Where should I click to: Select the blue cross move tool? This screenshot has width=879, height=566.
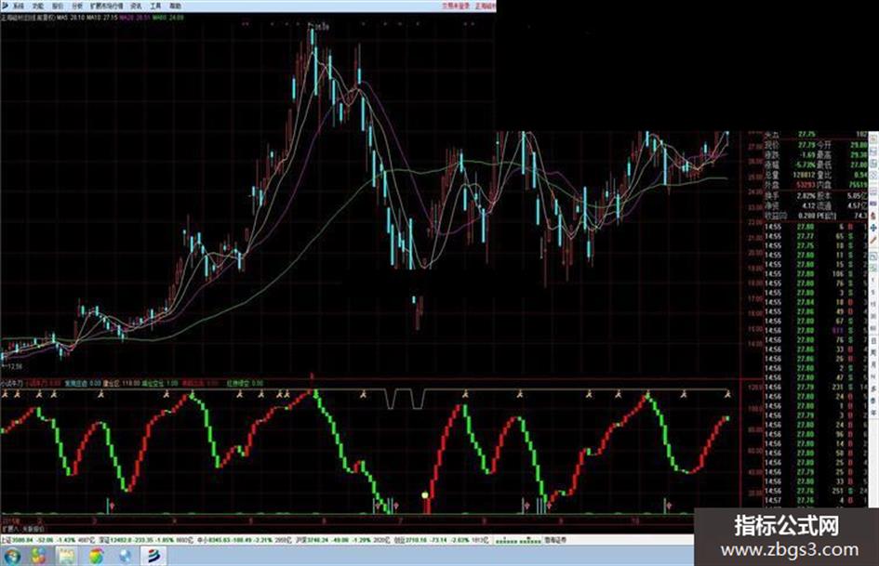click(x=873, y=228)
